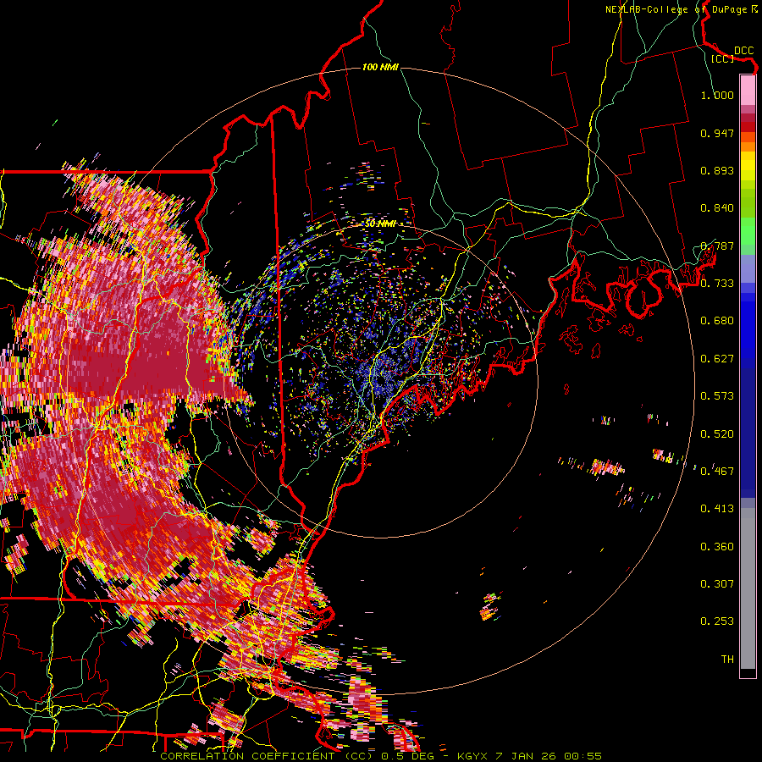Click the DCC product label above legend
Screen dimensions: 762x762
point(744,51)
